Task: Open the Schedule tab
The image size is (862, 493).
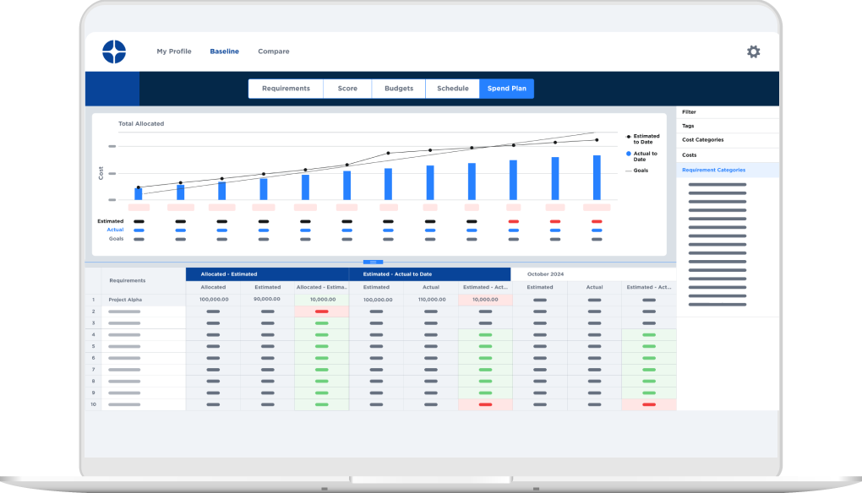Action: click(x=452, y=88)
